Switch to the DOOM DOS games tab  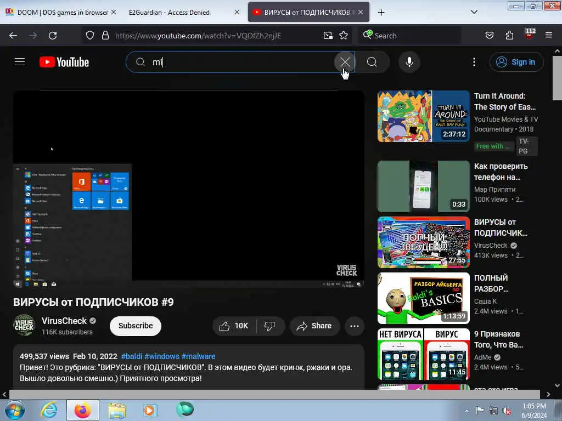click(x=61, y=12)
